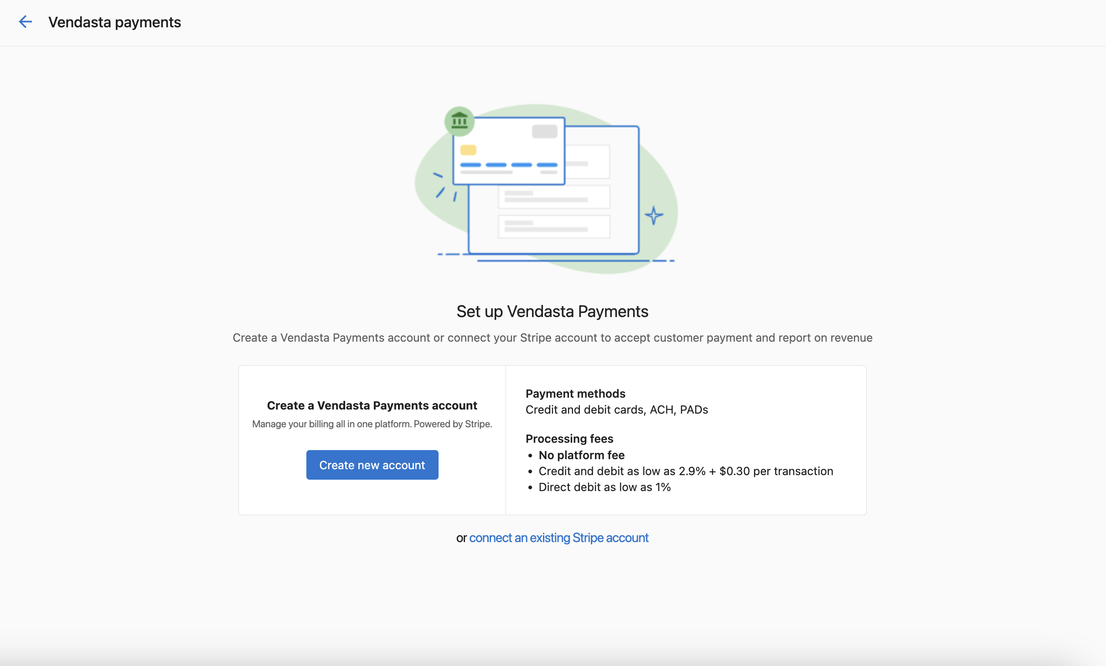Click the green bank icon in illustration
This screenshot has width=1106, height=666.
460,121
